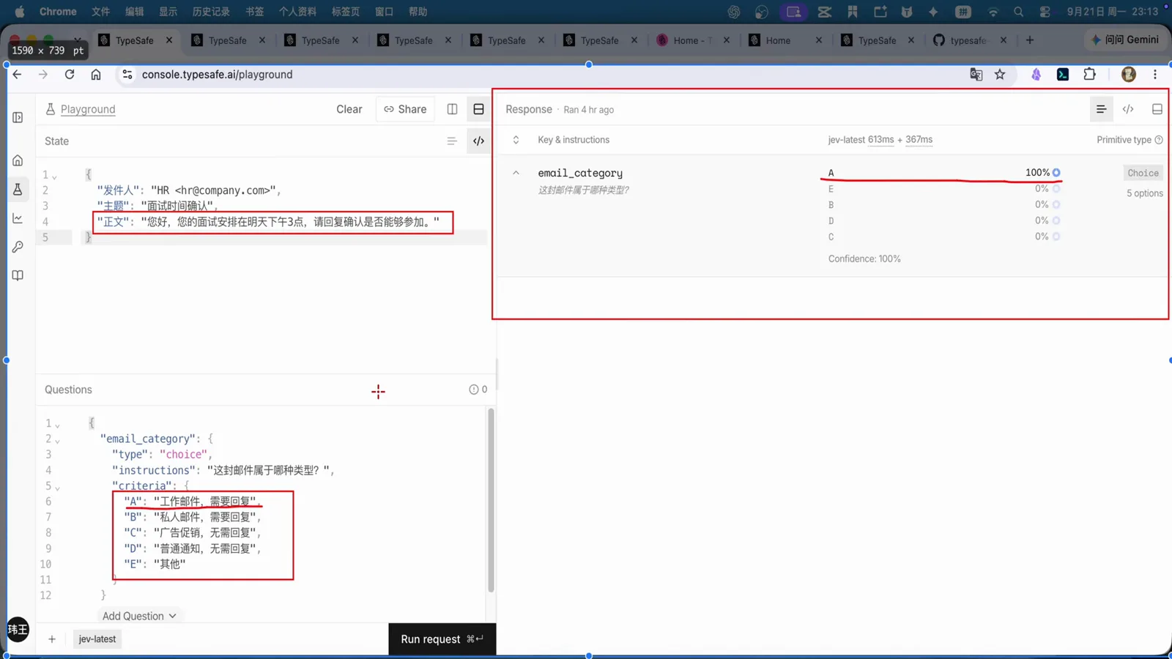Viewport: 1172px width, 659px height.
Task: Click the Questions editor scrollbar
Action: click(x=491, y=500)
